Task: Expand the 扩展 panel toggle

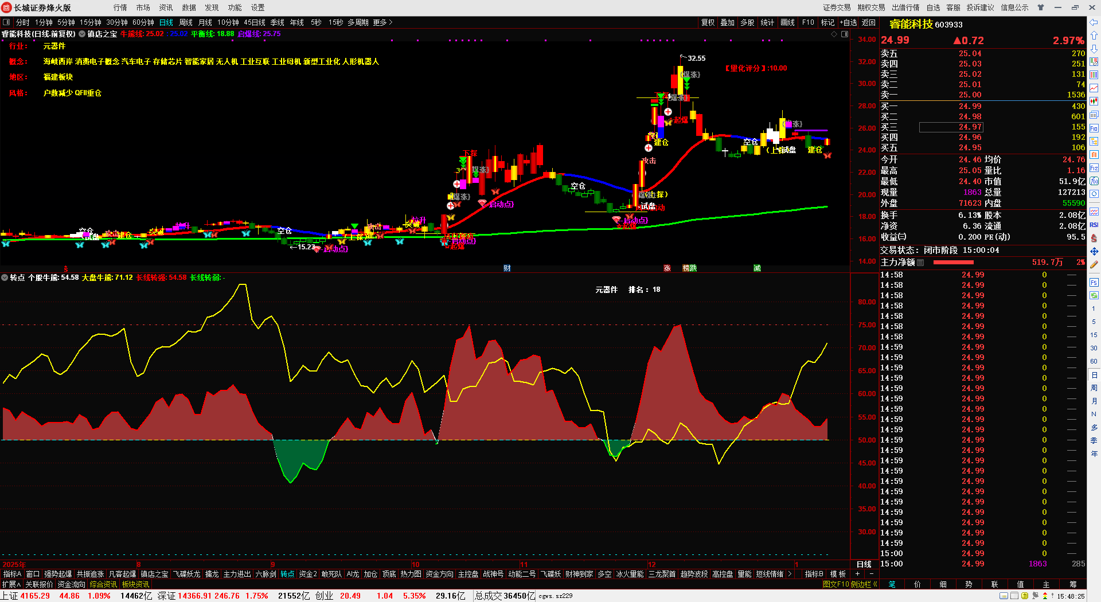Action: 11,584
